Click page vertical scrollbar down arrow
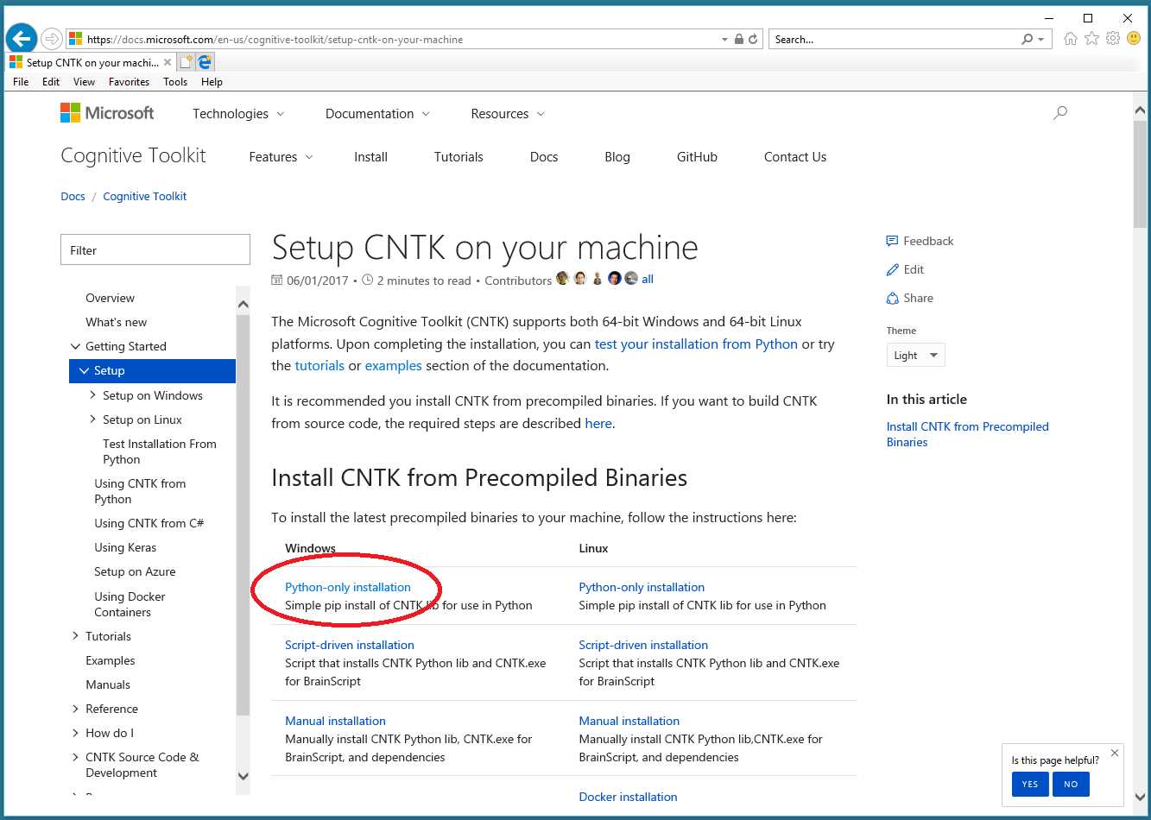Screen dimensions: 1151x820 (x=1141, y=795)
